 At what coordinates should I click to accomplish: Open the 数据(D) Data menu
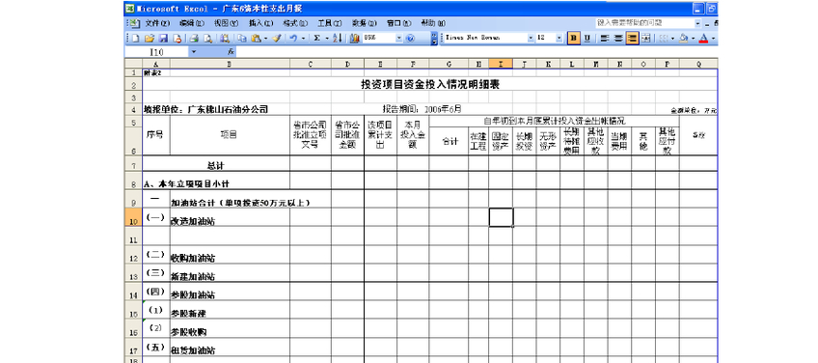[364, 23]
